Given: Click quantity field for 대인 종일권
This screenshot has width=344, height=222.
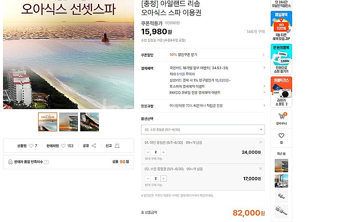Looking at the screenshot, I should (x=156, y=152).
